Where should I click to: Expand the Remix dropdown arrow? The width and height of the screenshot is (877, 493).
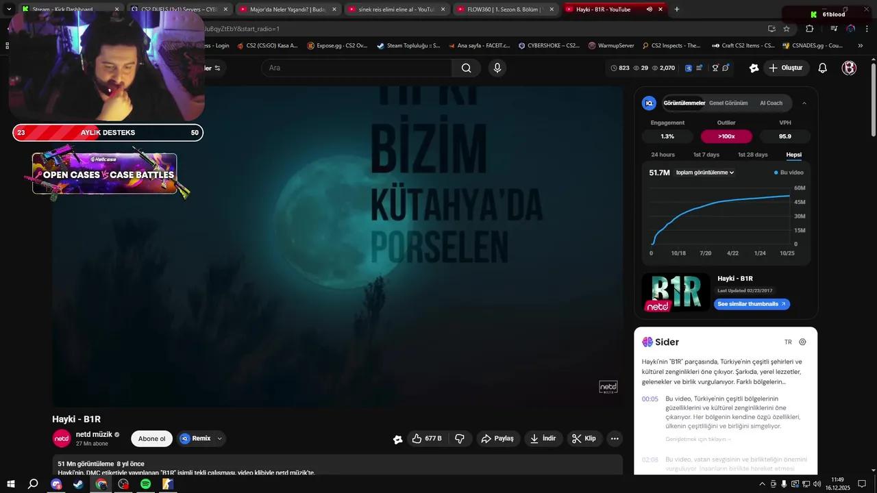coord(219,438)
